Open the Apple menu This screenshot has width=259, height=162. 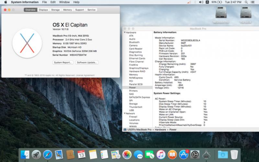[x=6, y=2]
